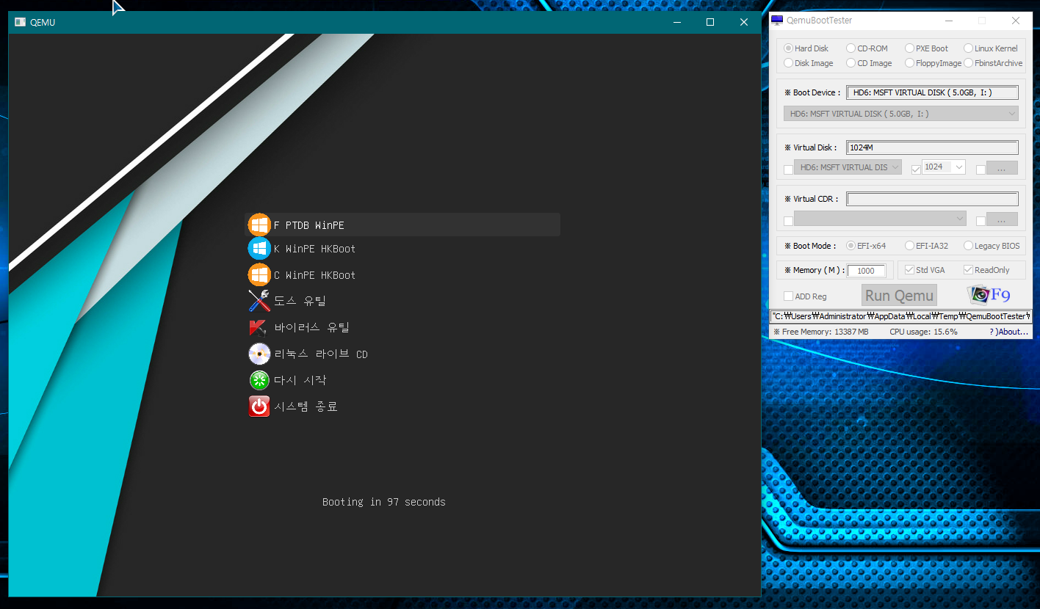Image resolution: width=1040 pixels, height=609 pixels.
Task: Tick checkbox before Virtual Disk browse button
Action: (981, 169)
